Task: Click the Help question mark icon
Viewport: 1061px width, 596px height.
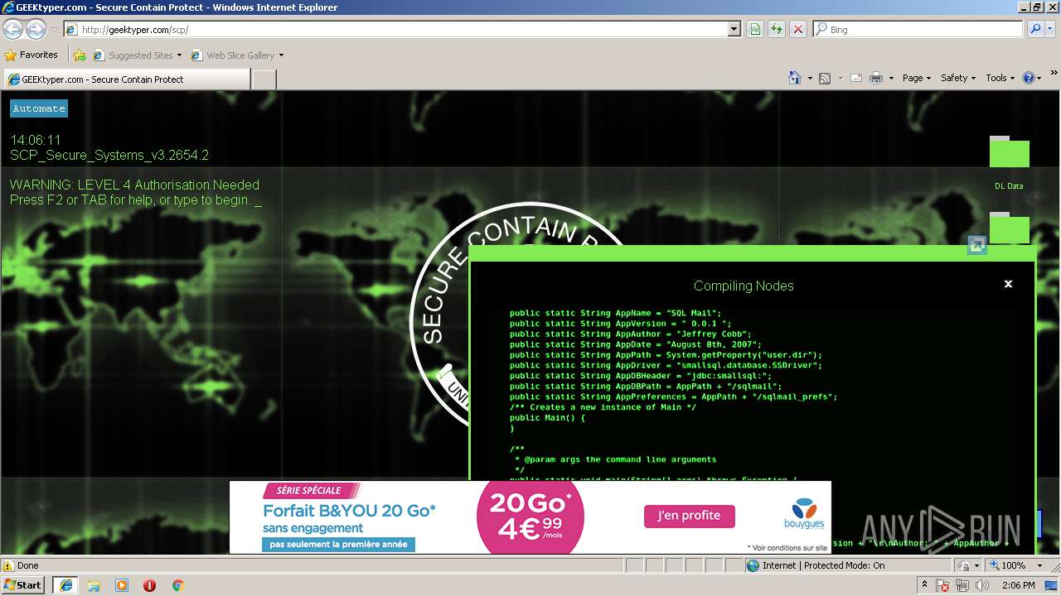Action: [1029, 78]
